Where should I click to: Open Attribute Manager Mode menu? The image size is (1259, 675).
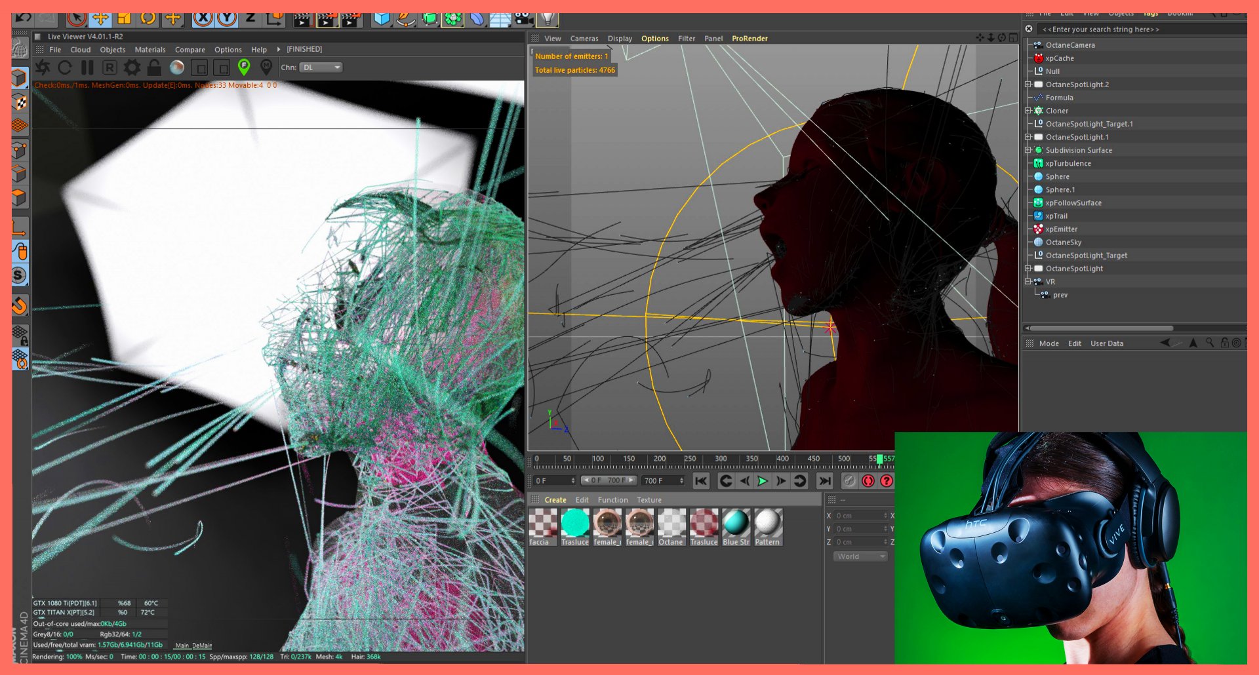click(1049, 343)
